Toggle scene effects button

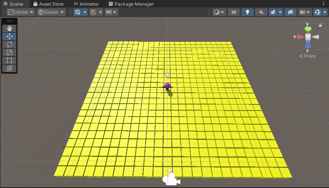point(273,12)
